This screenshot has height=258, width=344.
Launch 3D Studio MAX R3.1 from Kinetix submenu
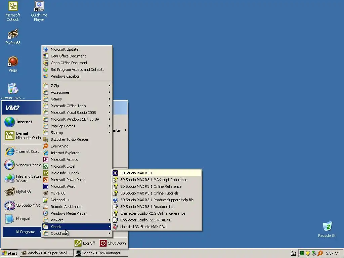click(x=157, y=173)
